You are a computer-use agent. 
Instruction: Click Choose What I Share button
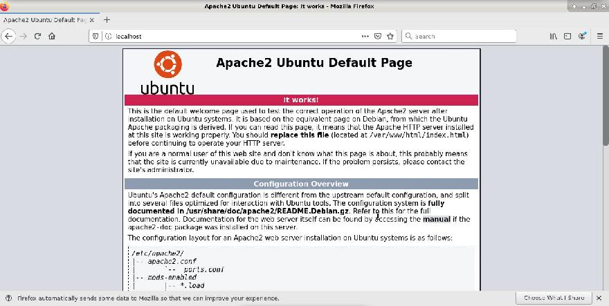(554, 298)
